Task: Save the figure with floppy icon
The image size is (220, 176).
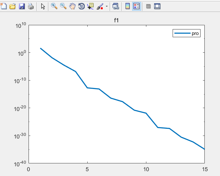Action: tap(22, 6)
